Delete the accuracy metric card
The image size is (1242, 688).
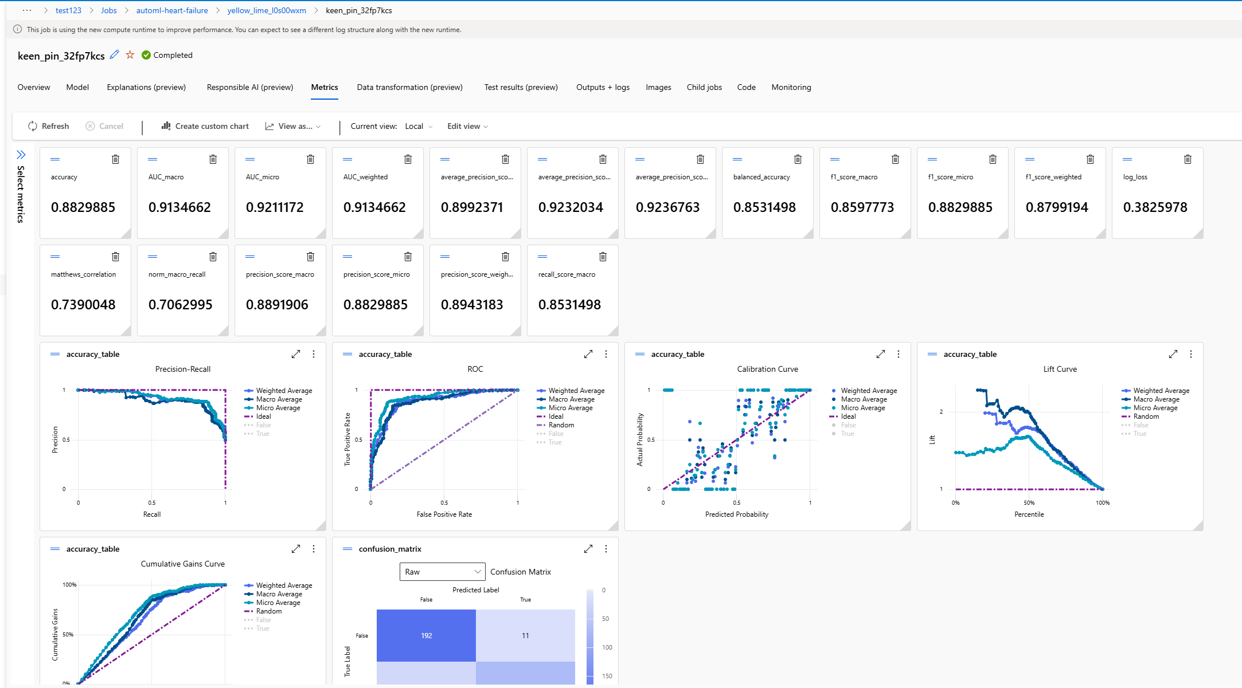(x=115, y=159)
